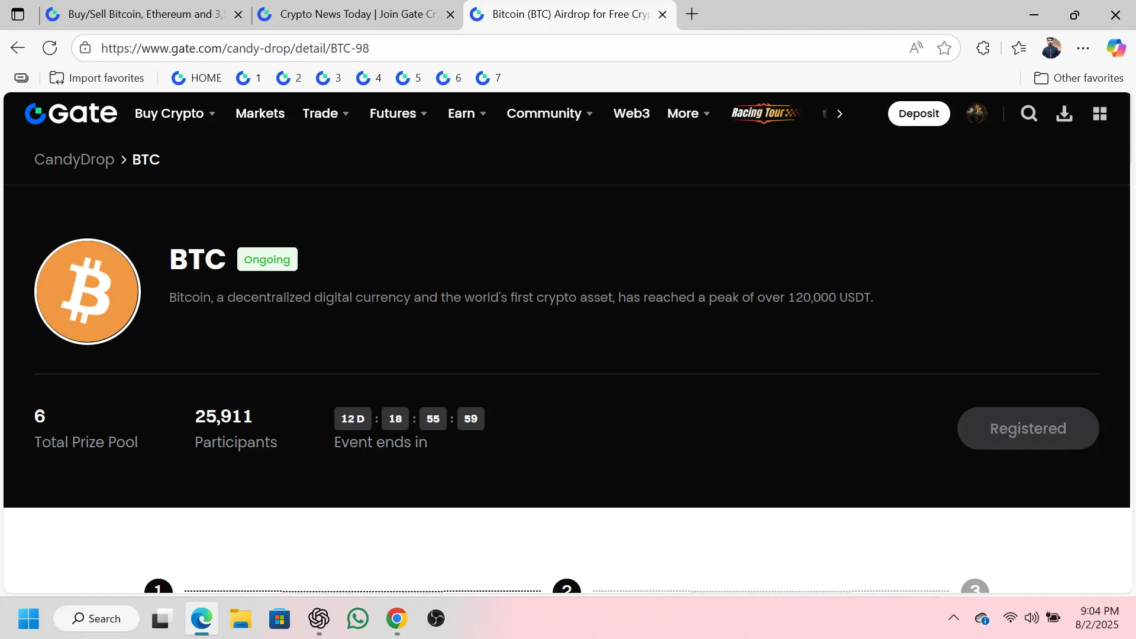Open the site search magnifier icon
1136x639 pixels.
[1029, 114]
